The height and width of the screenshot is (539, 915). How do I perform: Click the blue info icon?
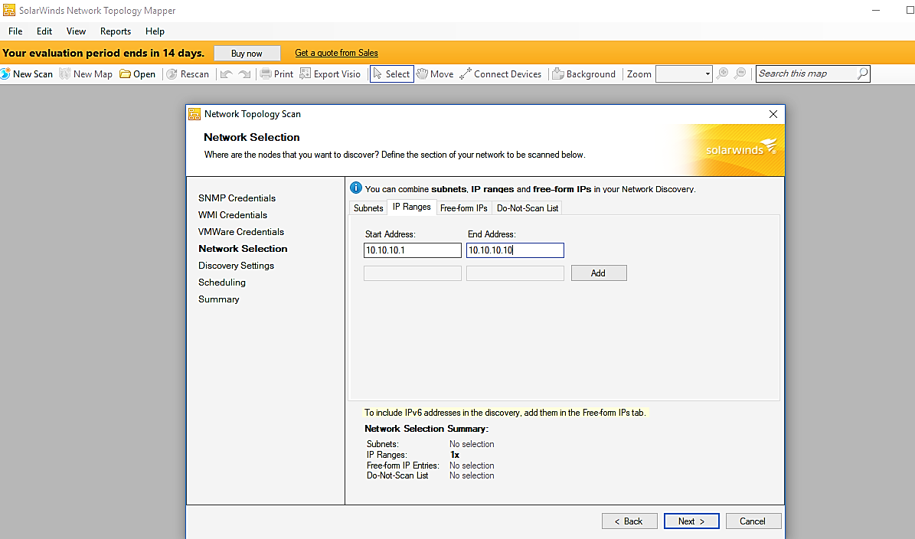[x=355, y=188]
